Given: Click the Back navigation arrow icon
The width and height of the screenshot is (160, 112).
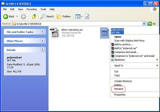Looking at the screenshot, I should coord(6,16).
